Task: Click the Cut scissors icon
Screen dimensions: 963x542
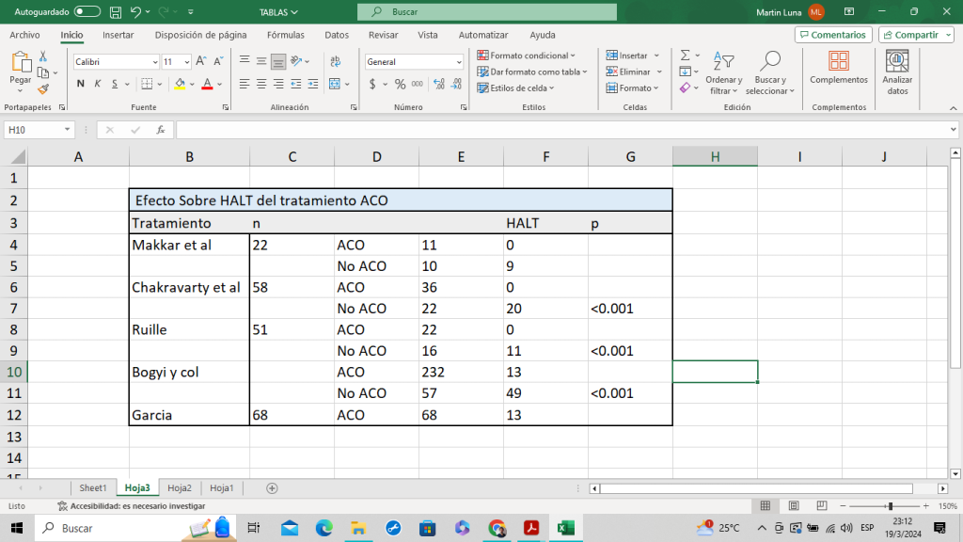Action: (42, 56)
